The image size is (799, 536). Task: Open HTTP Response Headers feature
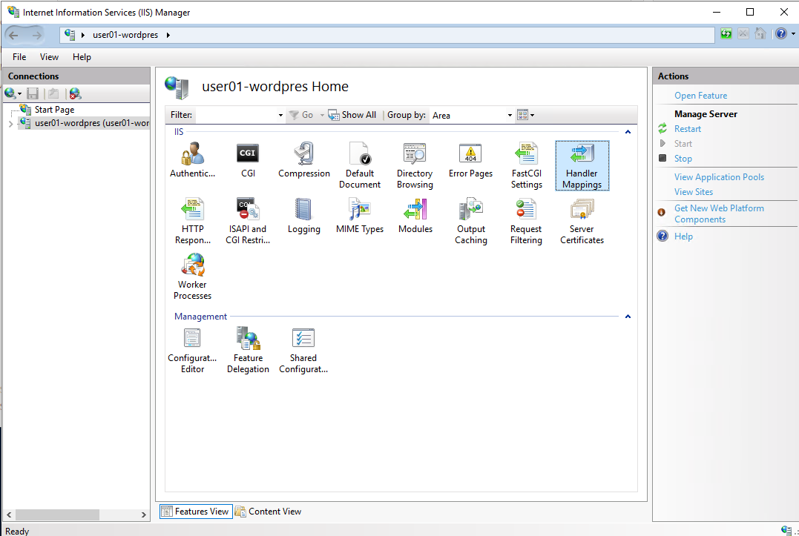[192, 221]
